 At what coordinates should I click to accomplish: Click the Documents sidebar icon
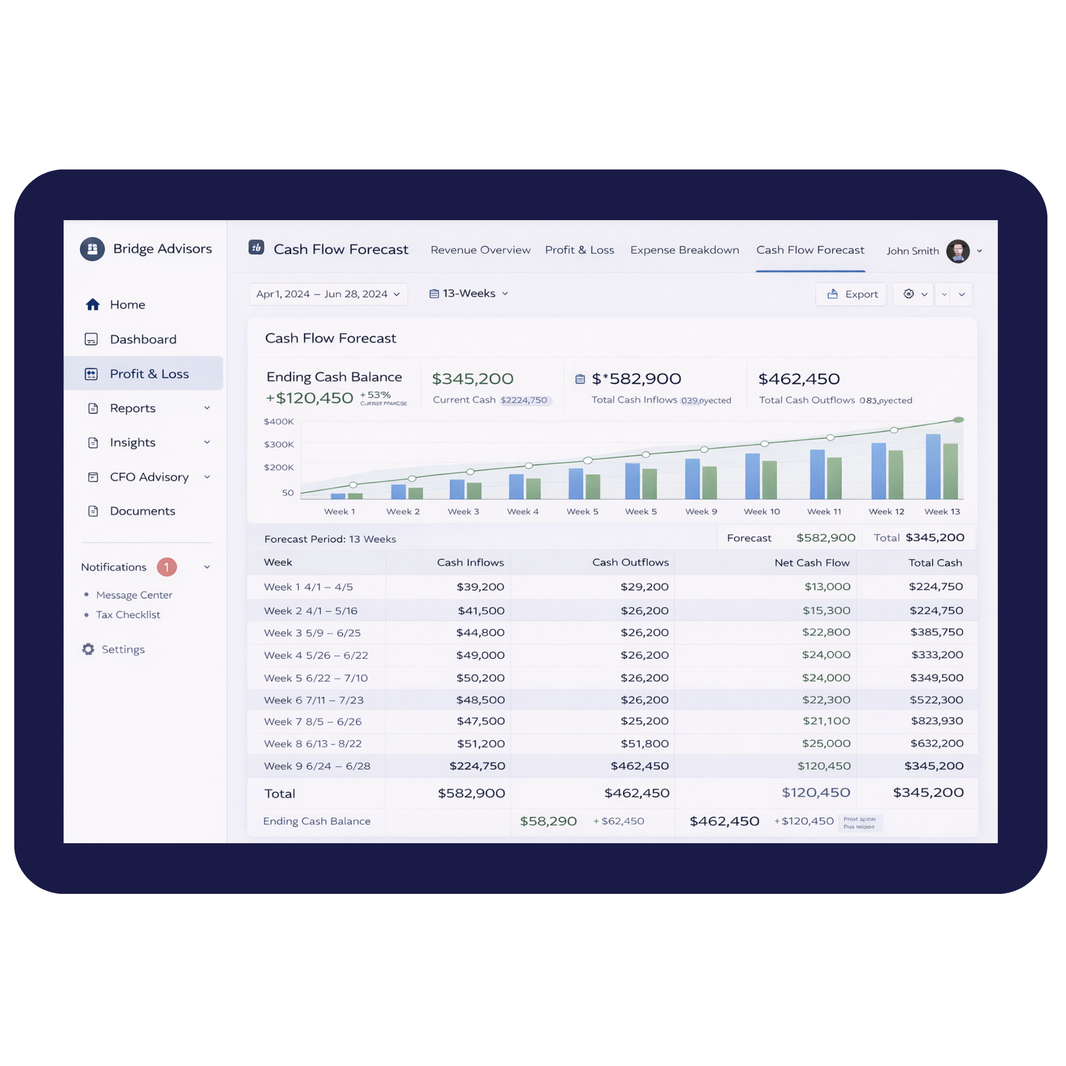[x=93, y=511]
